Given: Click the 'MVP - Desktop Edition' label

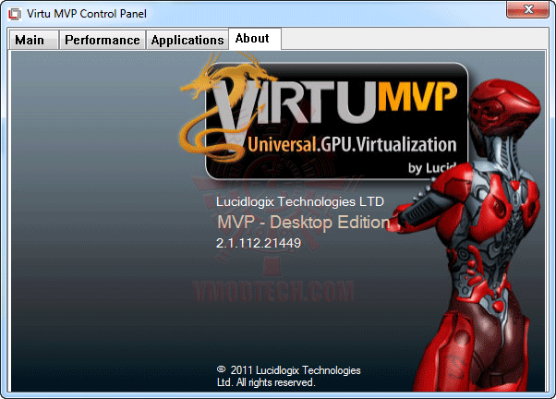Looking at the screenshot, I should click(x=304, y=223).
